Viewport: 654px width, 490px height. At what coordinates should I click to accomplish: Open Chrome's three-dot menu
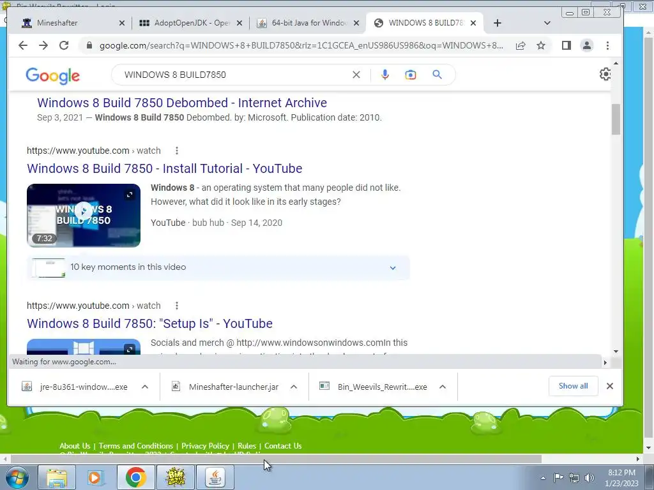608,45
